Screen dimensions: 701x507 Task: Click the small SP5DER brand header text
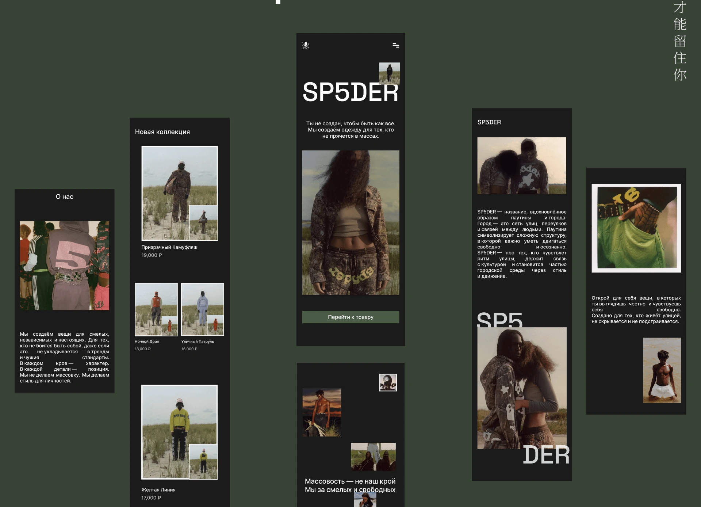(489, 122)
